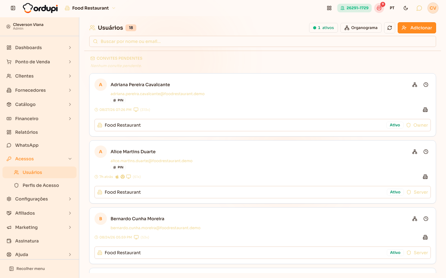This screenshot has height=278, width=446.
Task: View access history clock for Alice Martins Duarte
Action: pos(426,152)
